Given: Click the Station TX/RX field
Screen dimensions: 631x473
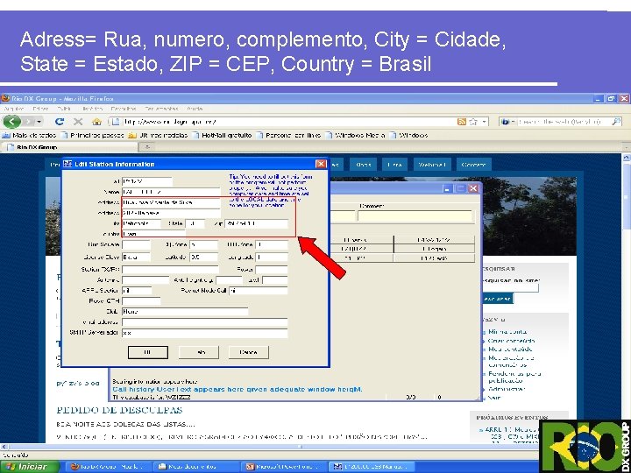Looking at the screenshot, I should coord(170,270).
